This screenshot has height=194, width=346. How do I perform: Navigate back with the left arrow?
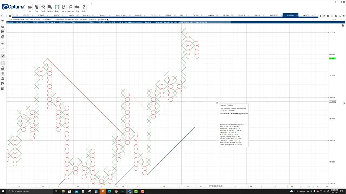2,16
